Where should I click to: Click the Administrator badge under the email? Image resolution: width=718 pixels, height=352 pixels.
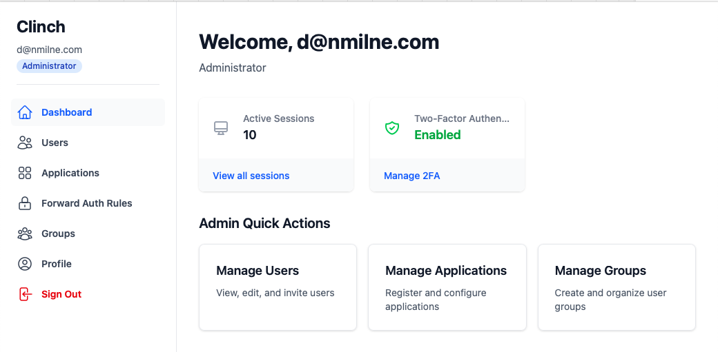click(49, 66)
